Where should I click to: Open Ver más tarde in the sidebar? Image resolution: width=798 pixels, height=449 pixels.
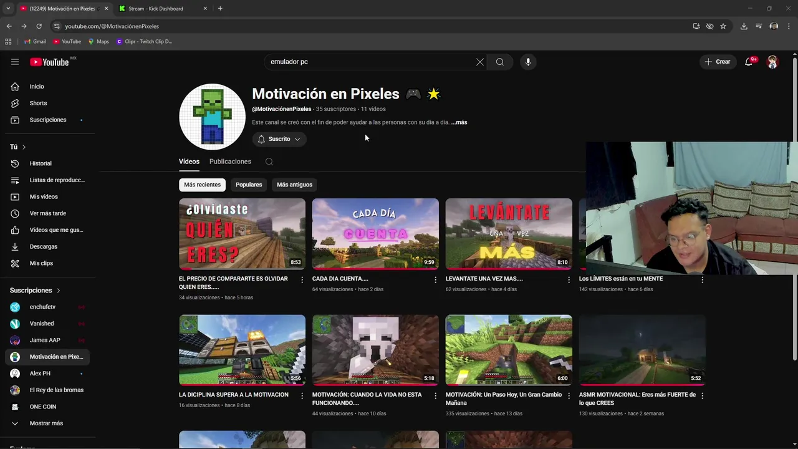click(x=47, y=213)
